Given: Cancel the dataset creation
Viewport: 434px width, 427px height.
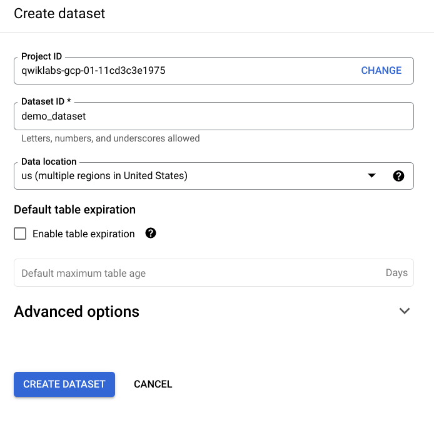Looking at the screenshot, I should point(153,384).
